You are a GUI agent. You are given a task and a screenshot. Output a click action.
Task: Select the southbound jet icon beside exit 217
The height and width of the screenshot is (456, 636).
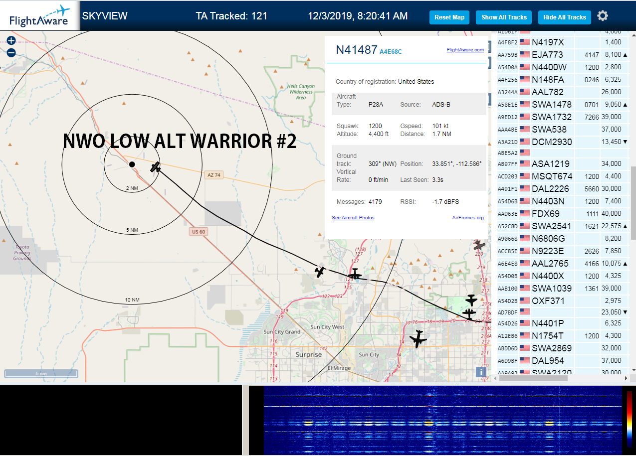[x=471, y=301]
